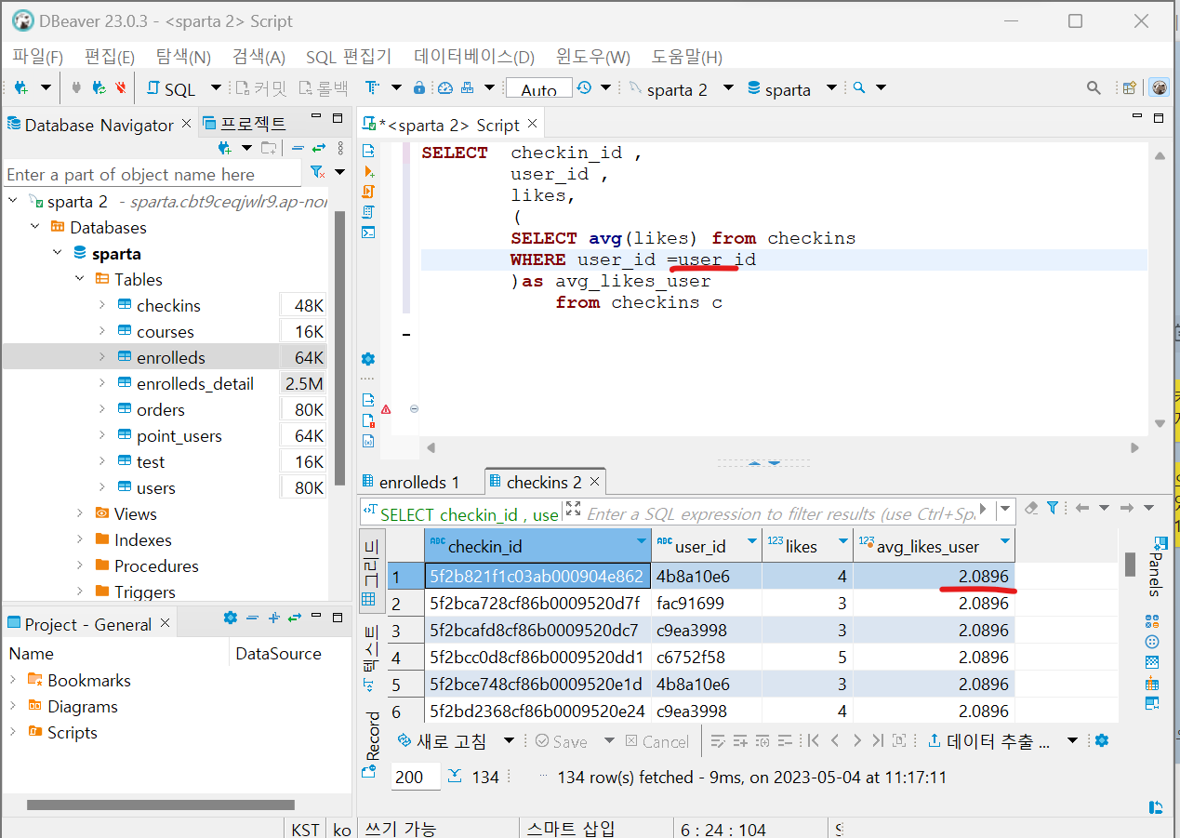
Task: Click the transaction mode icon in toolbar
Action: point(372,88)
